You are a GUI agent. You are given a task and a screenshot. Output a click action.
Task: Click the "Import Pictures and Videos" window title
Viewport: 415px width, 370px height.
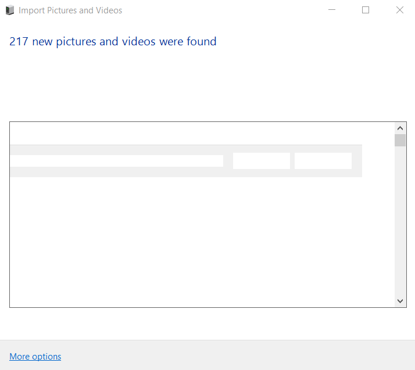pos(70,10)
